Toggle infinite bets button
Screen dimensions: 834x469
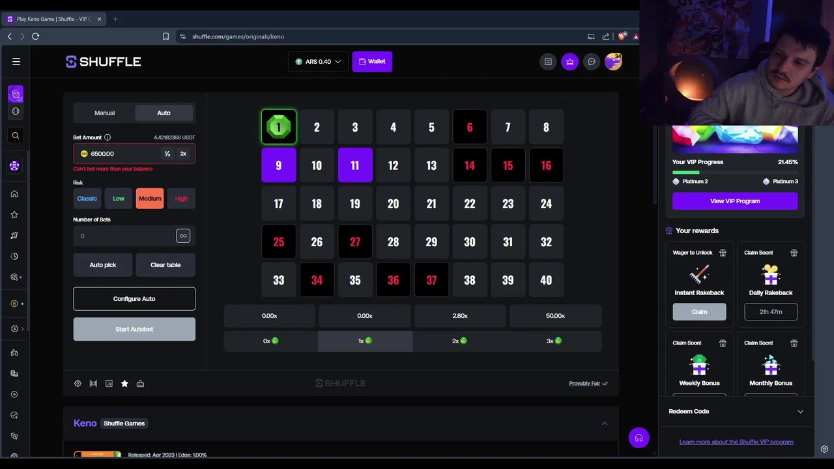[x=183, y=236]
